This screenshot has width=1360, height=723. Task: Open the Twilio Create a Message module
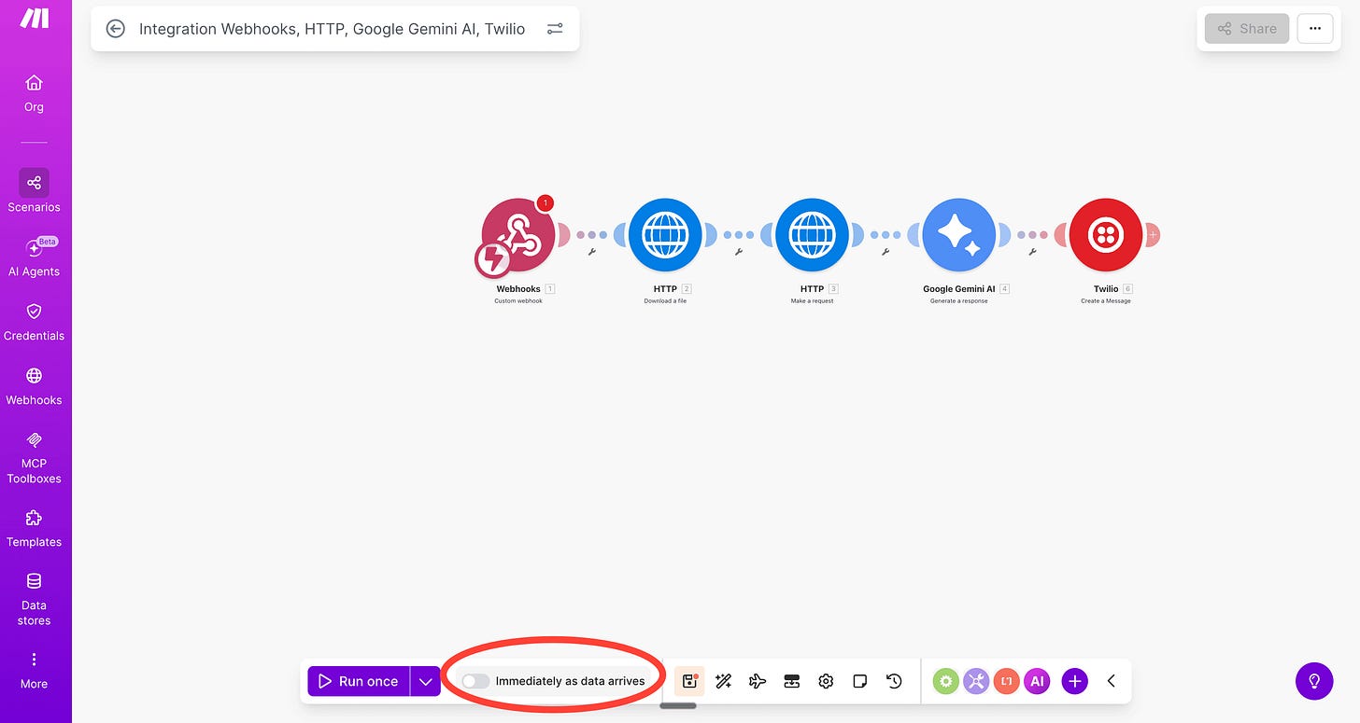pos(1106,235)
